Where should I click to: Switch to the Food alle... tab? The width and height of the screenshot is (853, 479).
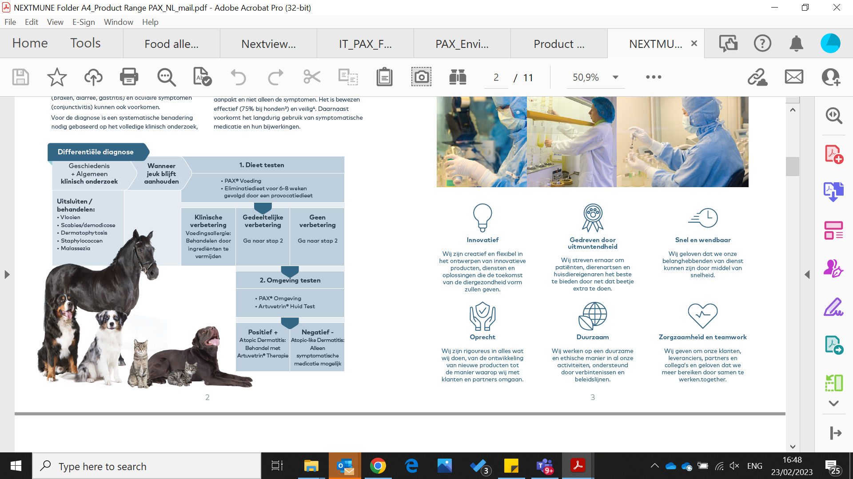click(x=171, y=44)
